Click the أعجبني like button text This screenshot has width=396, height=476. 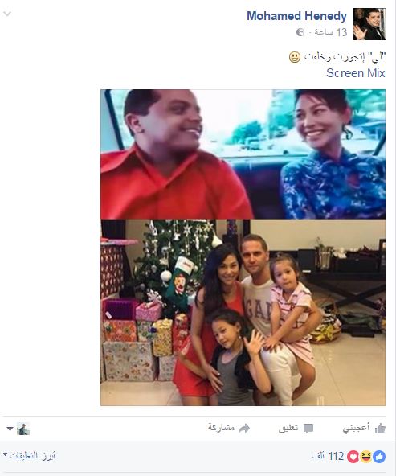pos(356,428)
